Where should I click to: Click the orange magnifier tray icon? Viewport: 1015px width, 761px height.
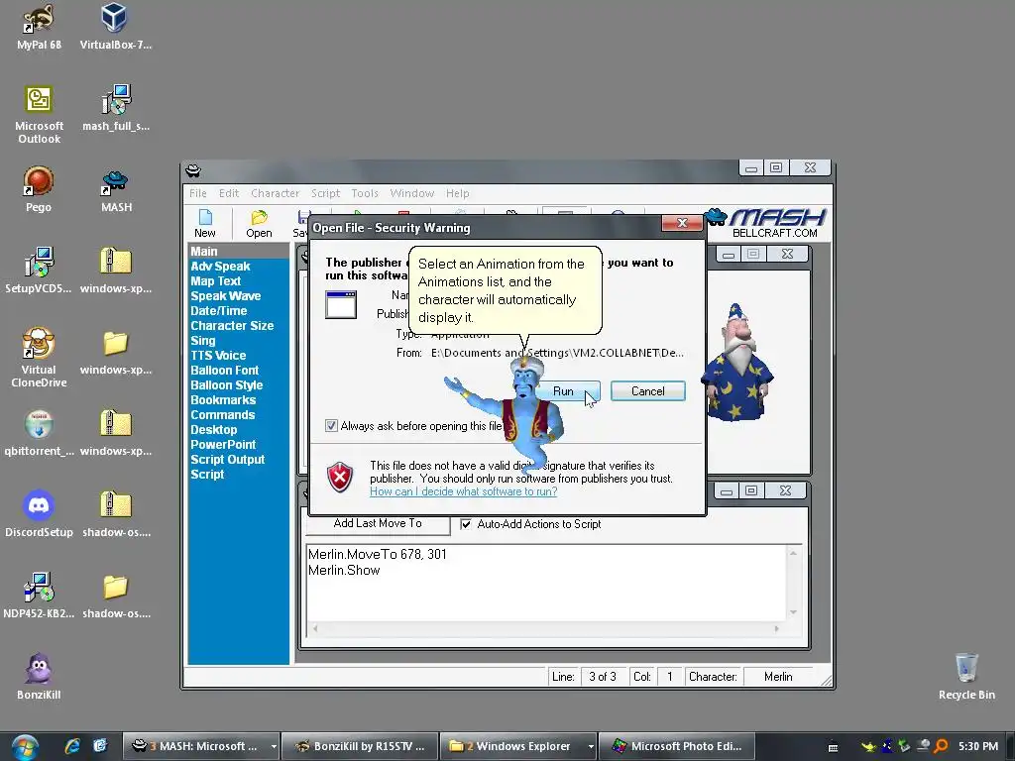coord(942,746)
